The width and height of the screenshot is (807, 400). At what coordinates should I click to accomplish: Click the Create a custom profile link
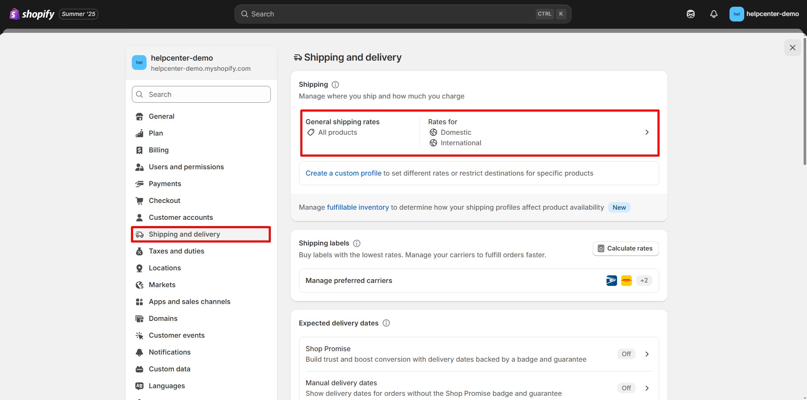tap(343, 173)
